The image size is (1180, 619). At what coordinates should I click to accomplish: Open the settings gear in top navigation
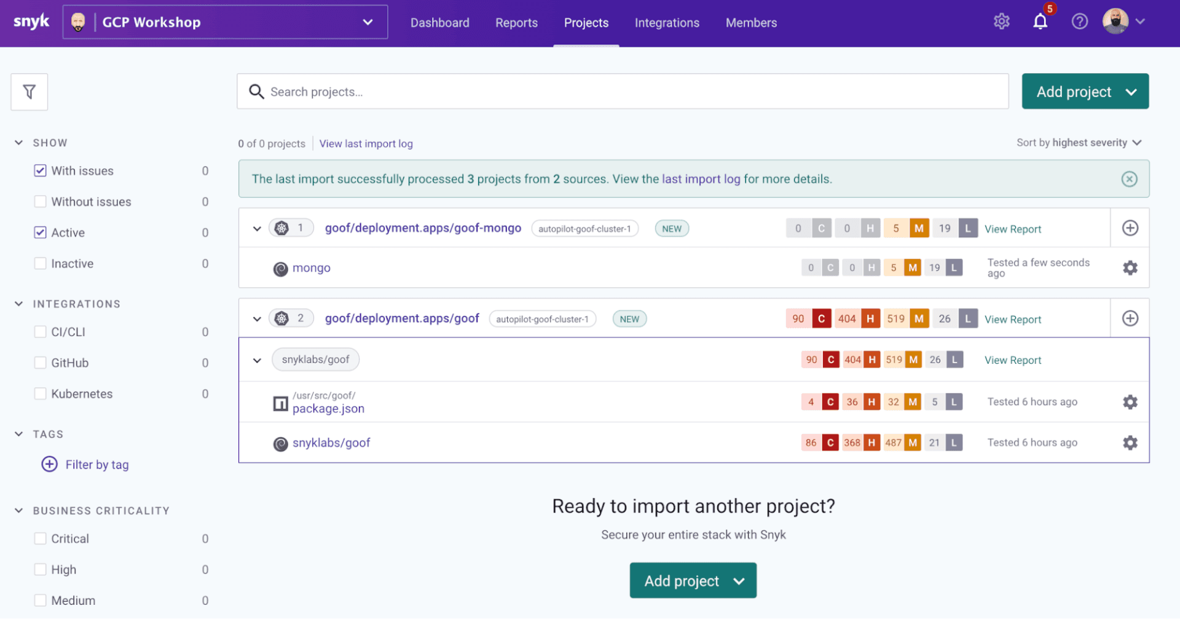[1002, 22]
